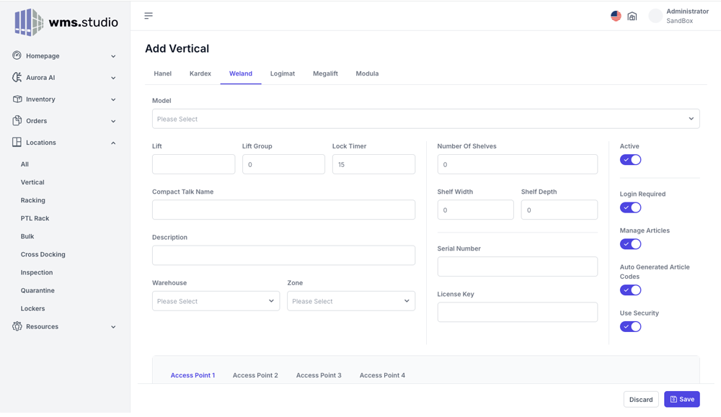The height and width of the screenshot is (417, 721).
Task: Click the hamburger menu icon
Action: pos(149,15)
